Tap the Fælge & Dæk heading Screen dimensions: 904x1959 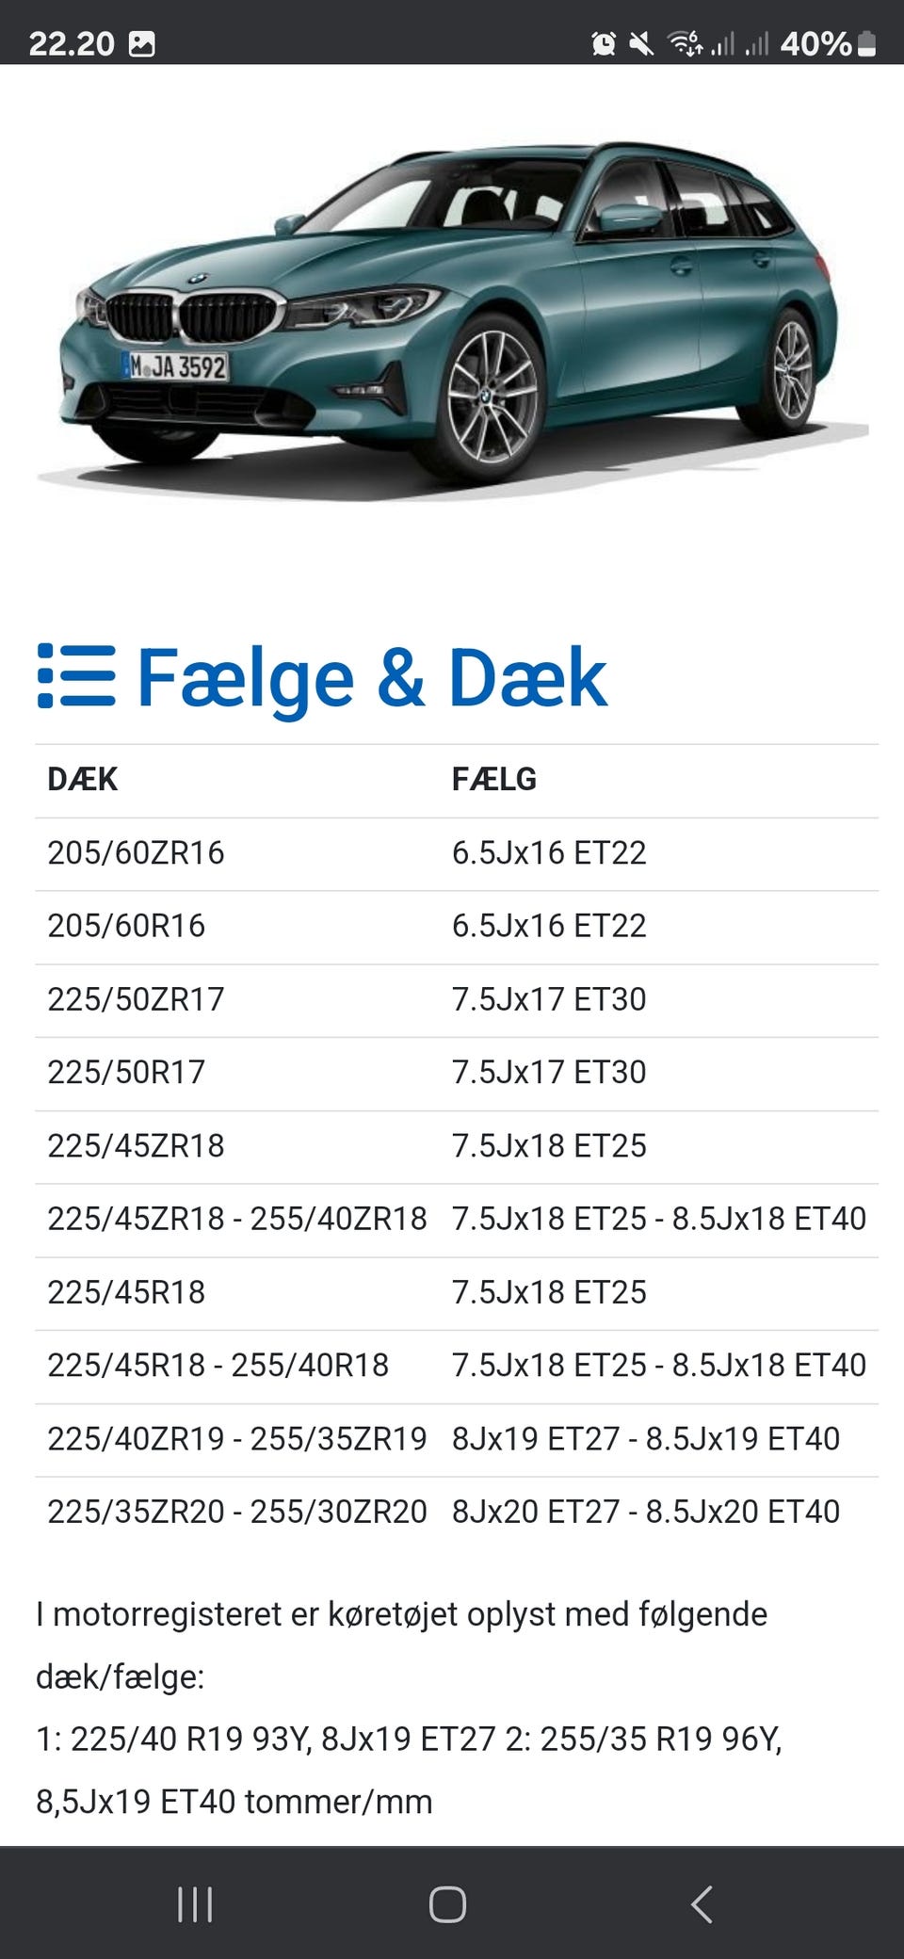tap(372, 677)
